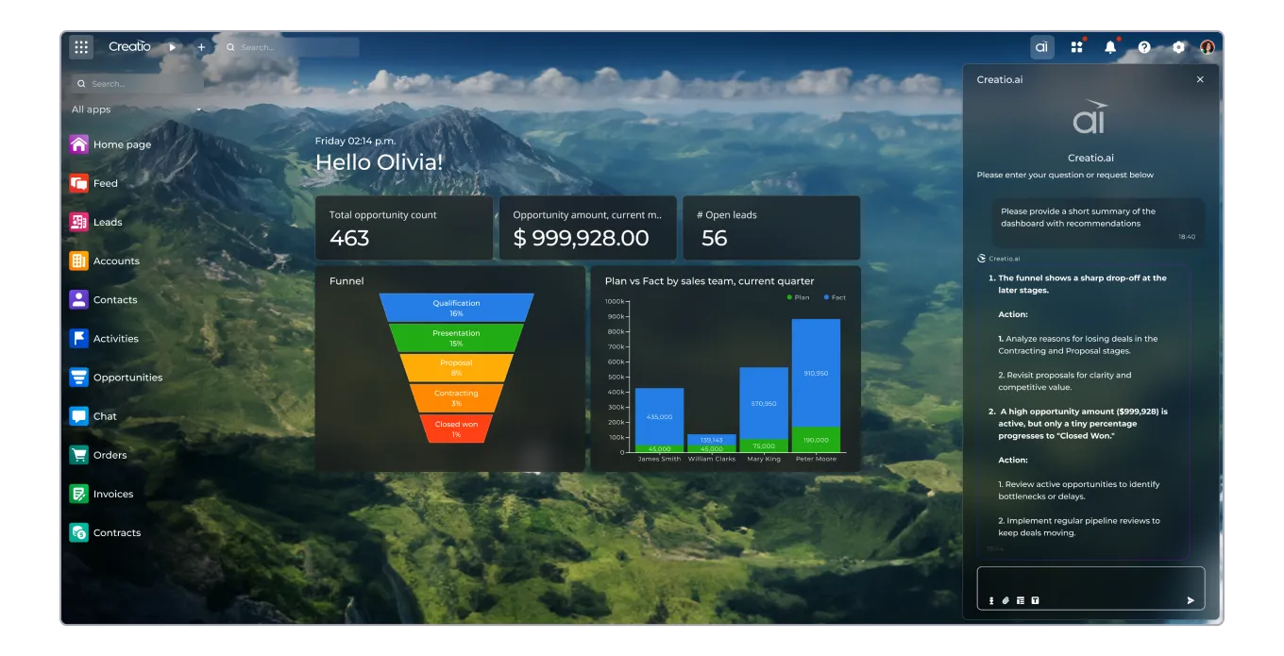Select the Proposal funnel stage
This screenshot has width=1284, height=656.
[456, 368]
